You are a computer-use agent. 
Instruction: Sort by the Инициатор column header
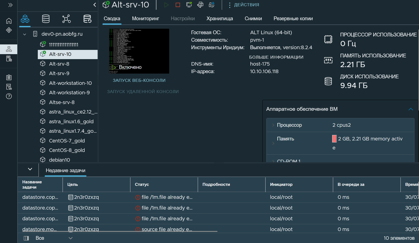tap(281, 184)
